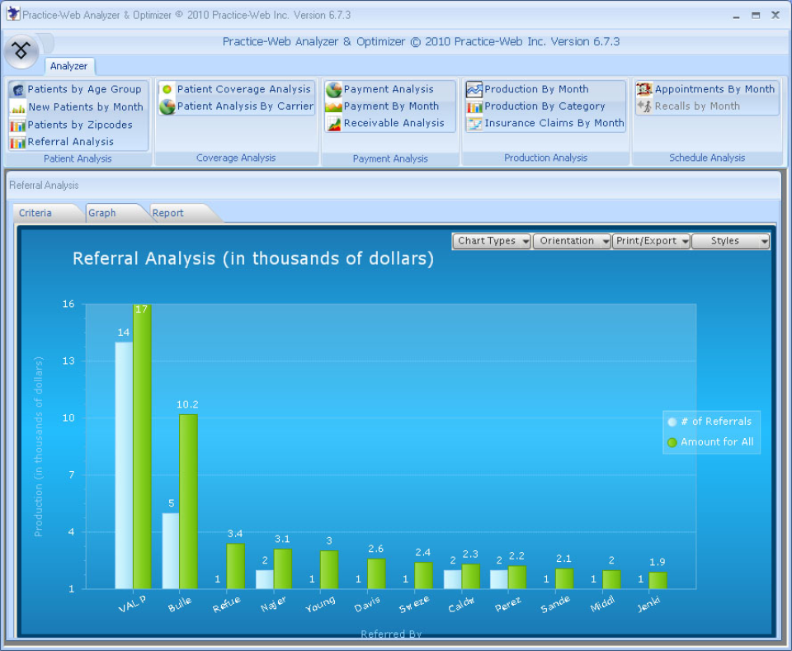The image size is (792, 651).
Task: Click the Patient Analysis By Carrier globe icon
Action: (167, 106)
